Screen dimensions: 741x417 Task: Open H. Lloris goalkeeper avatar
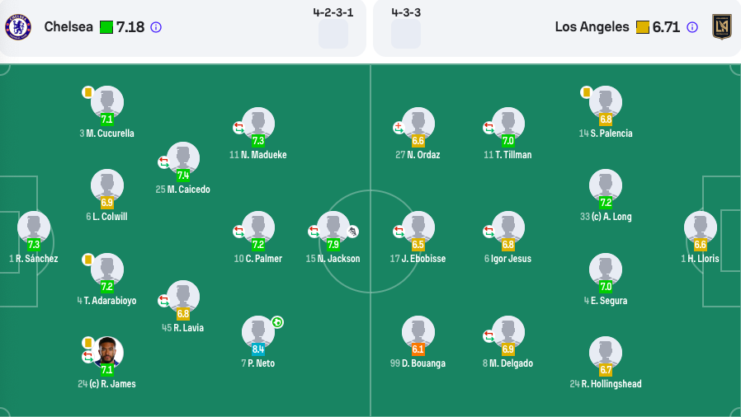click(x=700, y=227)
